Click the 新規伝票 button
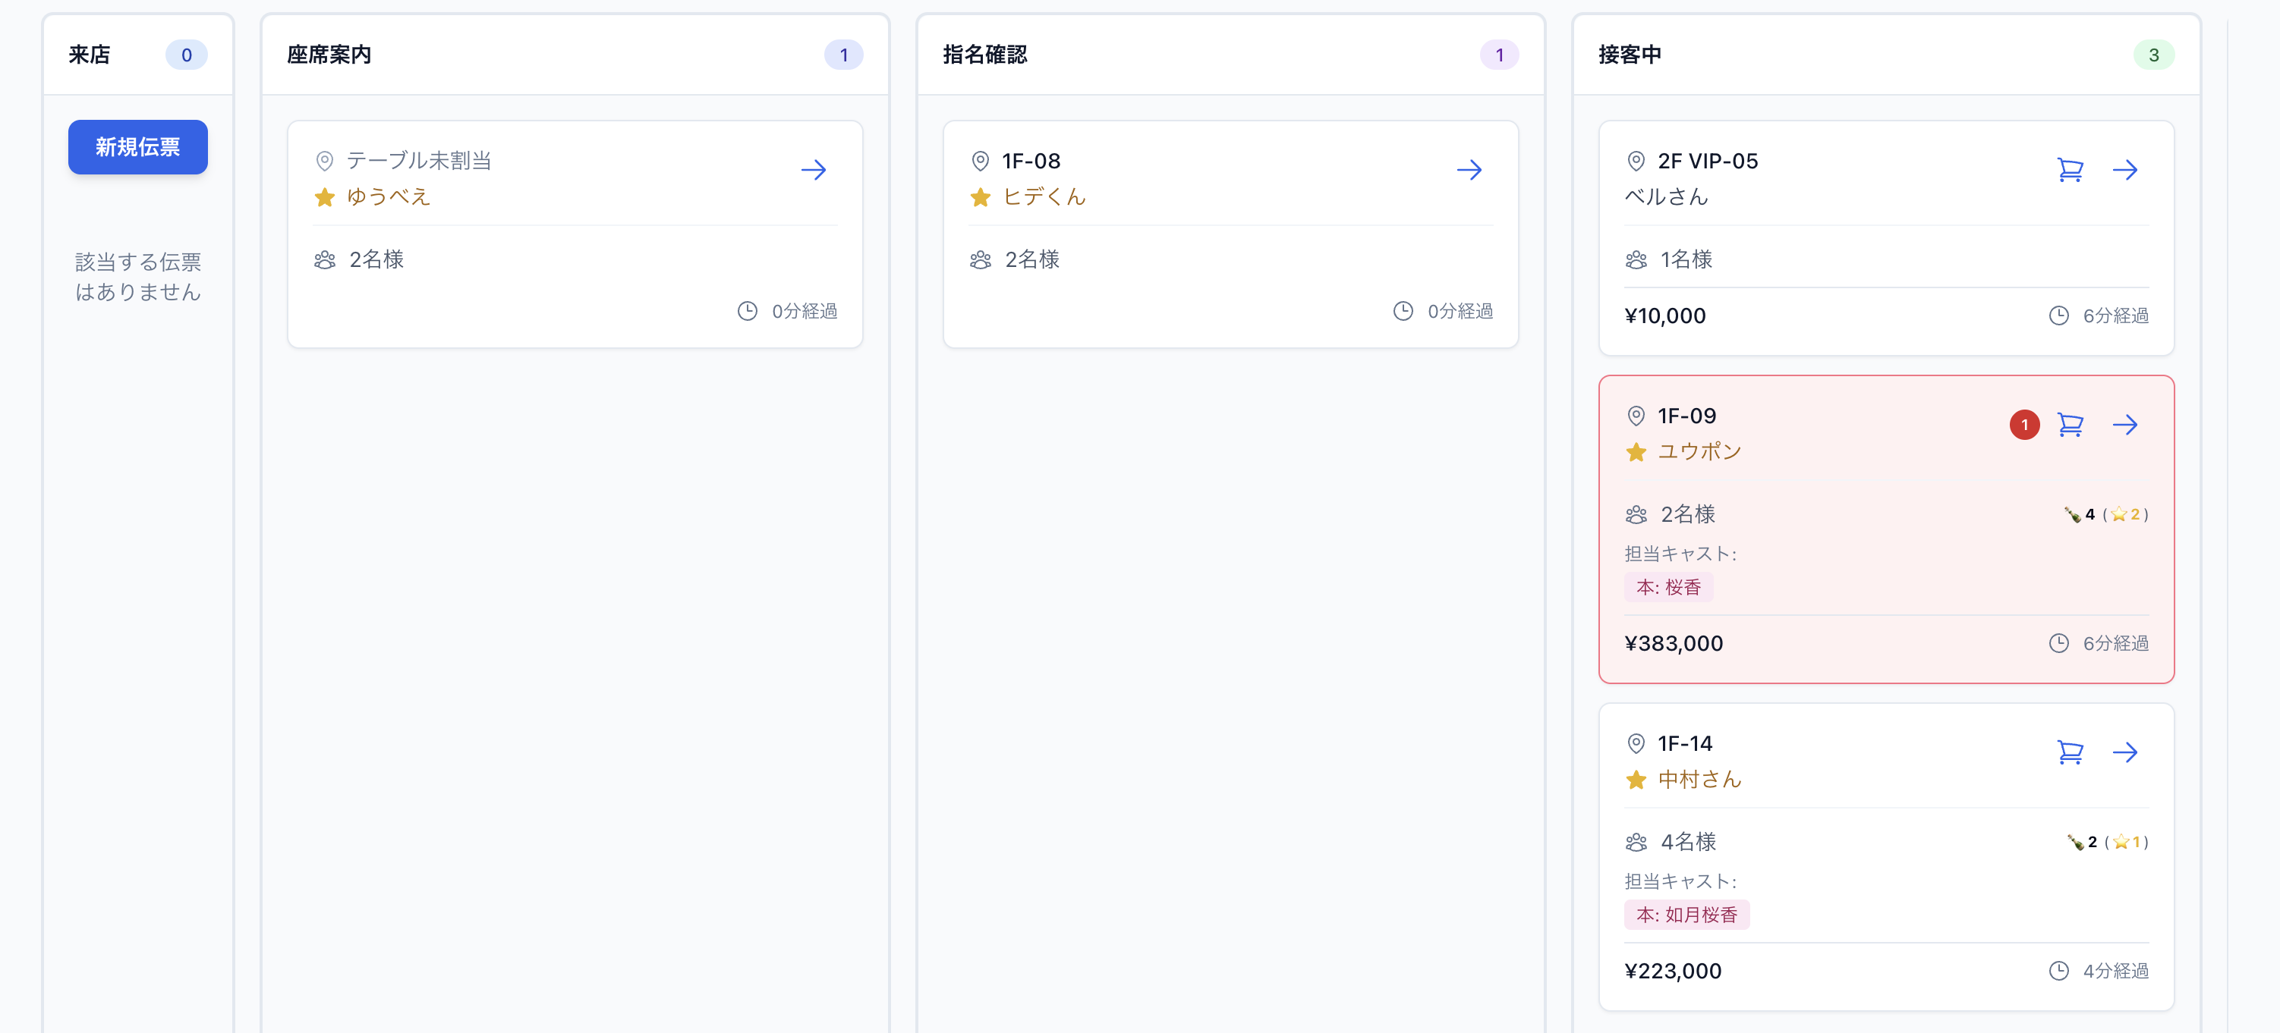The width and height of the screenshot is (2280, 1033). click(x=137, y=147)
